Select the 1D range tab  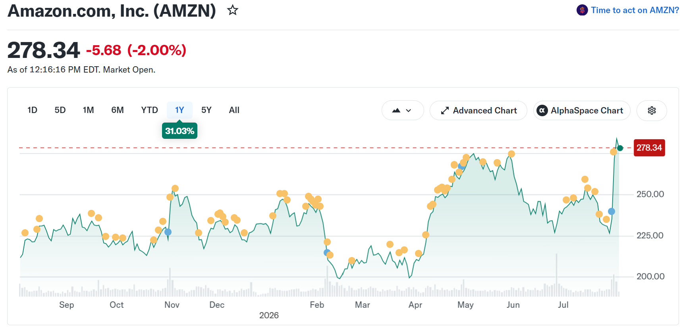[x=32, y=110]
